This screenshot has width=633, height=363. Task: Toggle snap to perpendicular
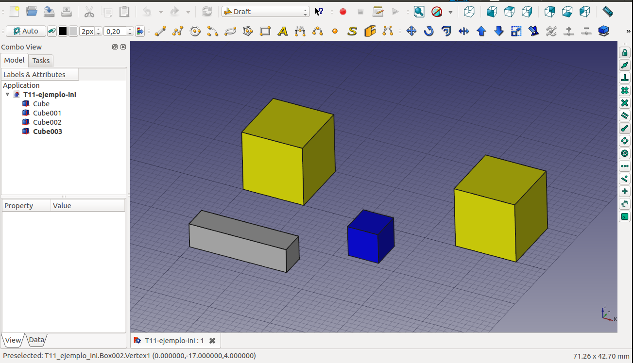[x=625, y=78]
